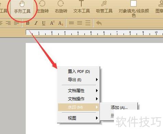Choose 置入 PDF (D) menu entry
The image size is (163, 134).
pyautogui.click(x=79, y=71)
